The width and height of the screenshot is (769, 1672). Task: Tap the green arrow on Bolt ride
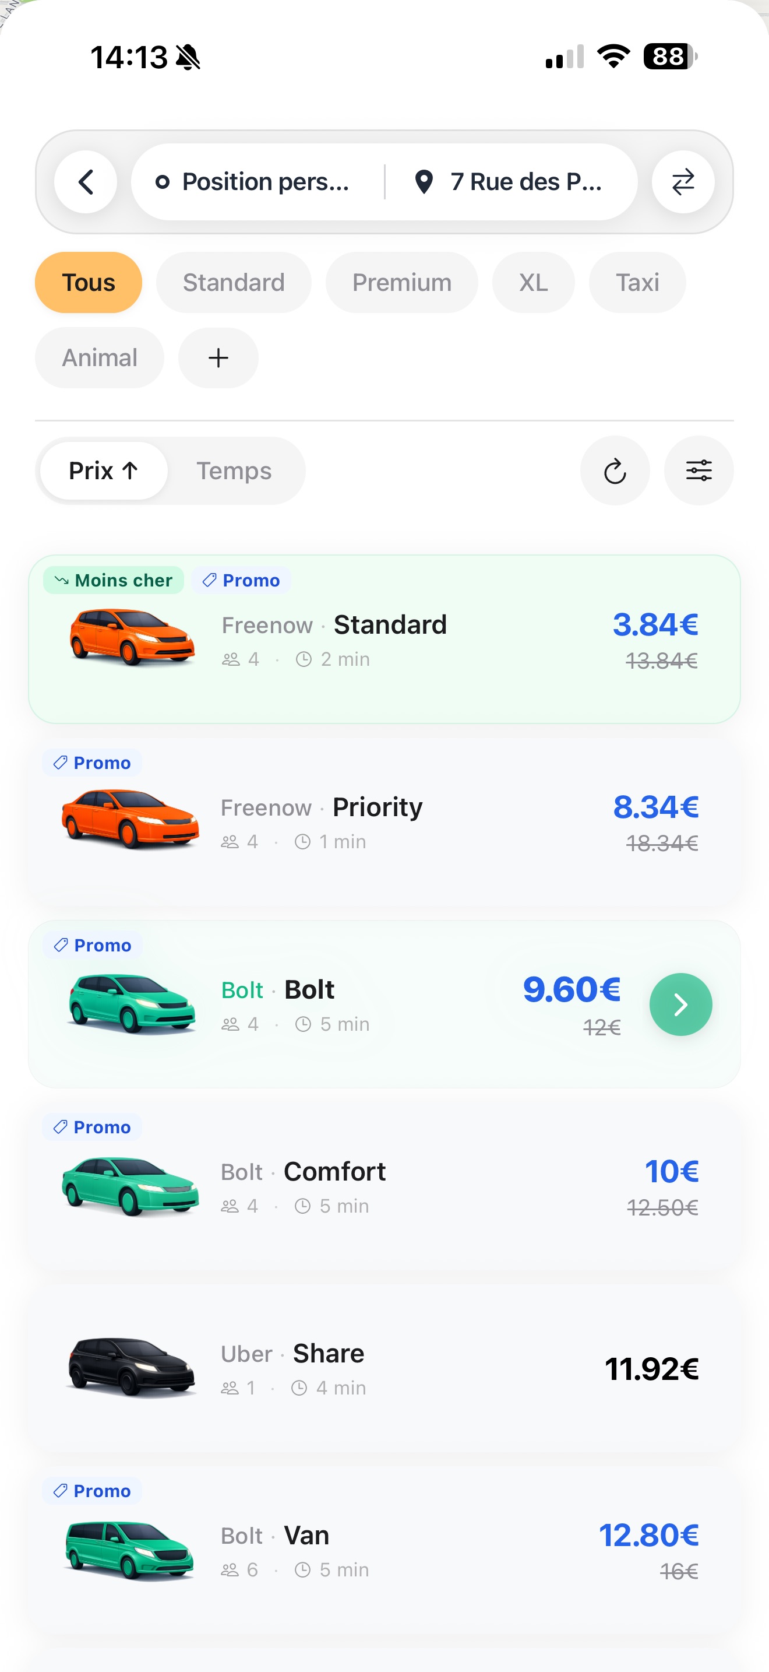pos(680,1004)
